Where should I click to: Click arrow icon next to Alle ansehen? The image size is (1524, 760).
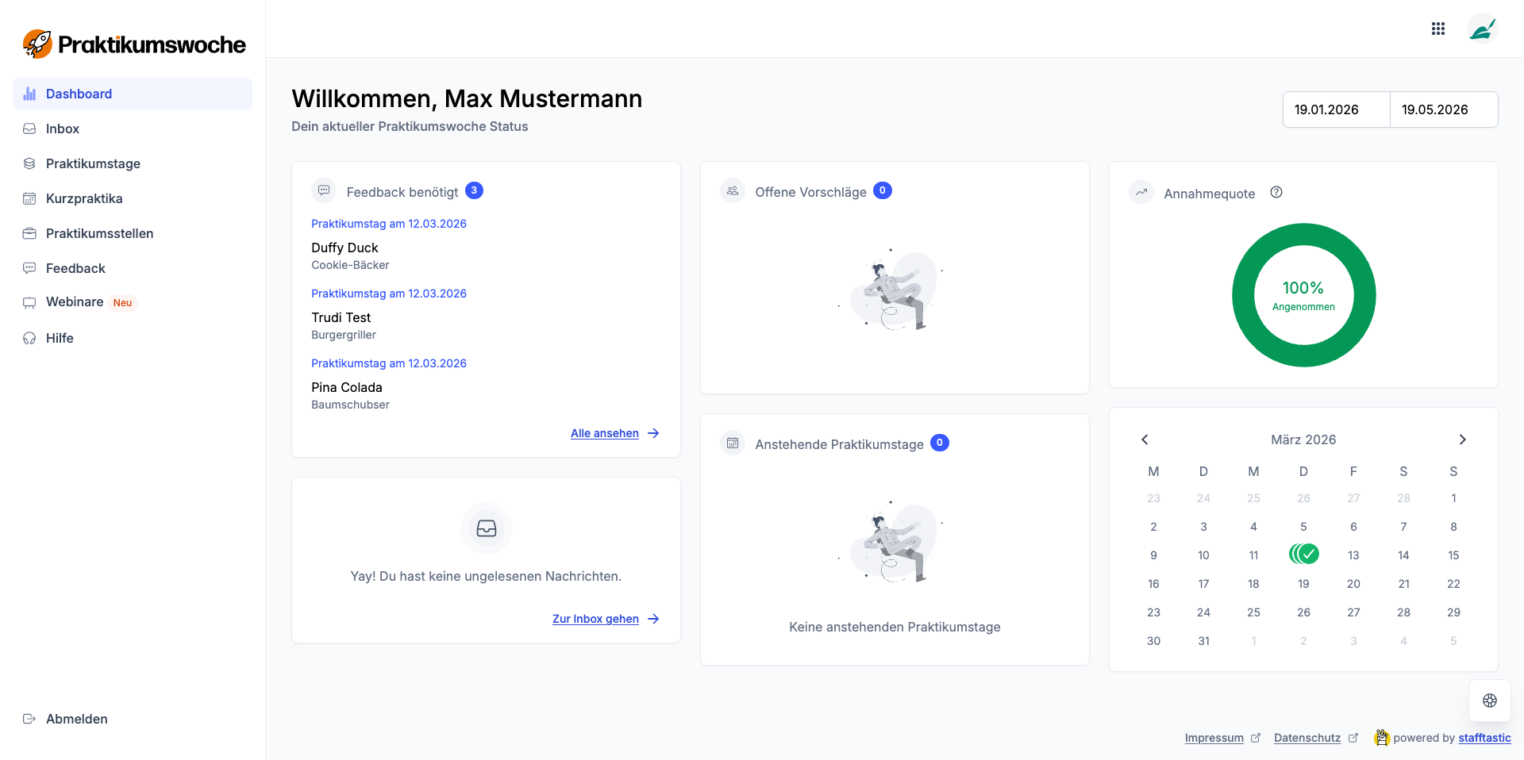pyautogui.click(x=653, y=433)
